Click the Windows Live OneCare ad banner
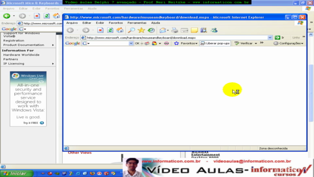The height and width of the screenshot is (177, 314). point(28,99)
